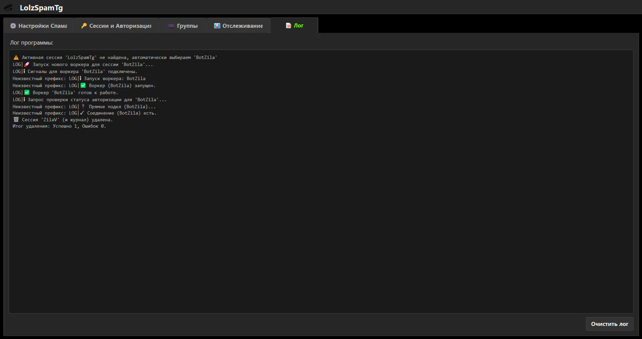Click the rocket icon in the log
The width and height of the screenshot is (642, 339).
click(27, 64)
